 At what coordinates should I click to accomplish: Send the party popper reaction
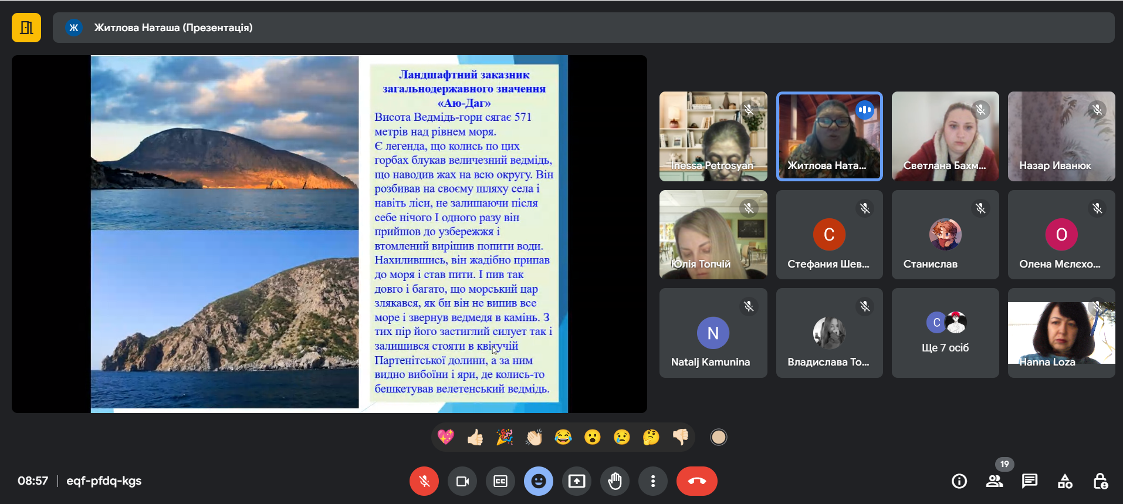pos(505,437)
